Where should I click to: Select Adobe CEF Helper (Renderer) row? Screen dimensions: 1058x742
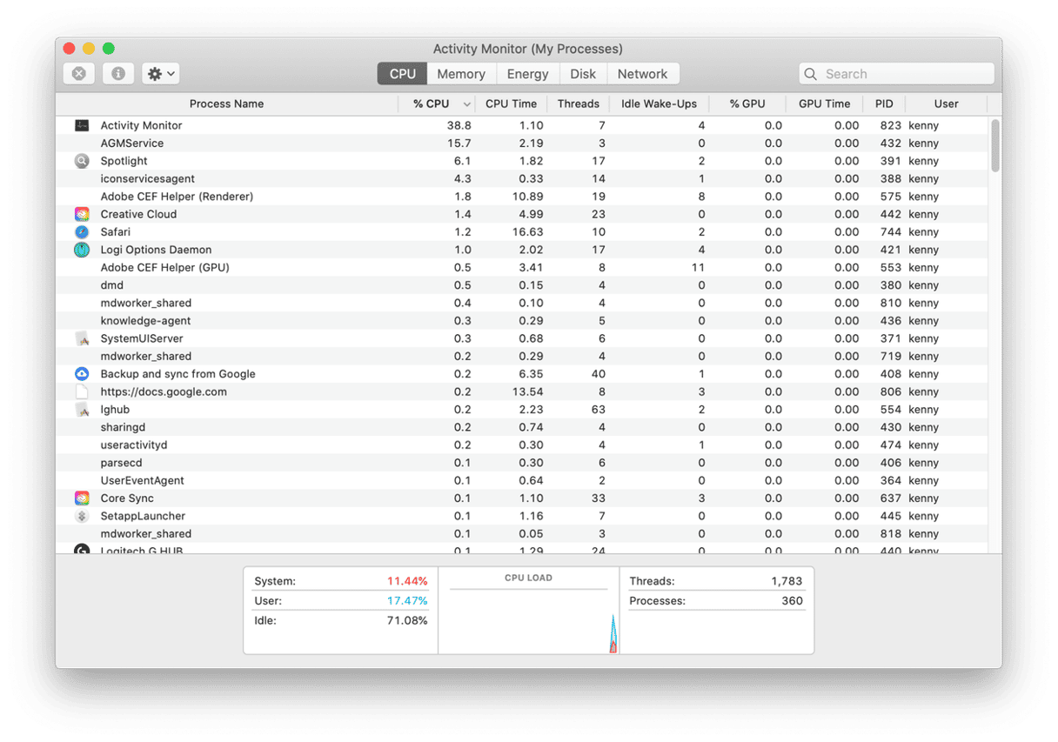point(522,197)
